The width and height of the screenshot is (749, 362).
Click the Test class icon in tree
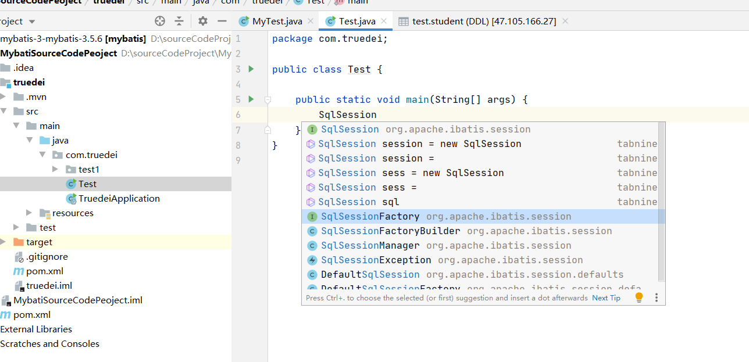71,184
